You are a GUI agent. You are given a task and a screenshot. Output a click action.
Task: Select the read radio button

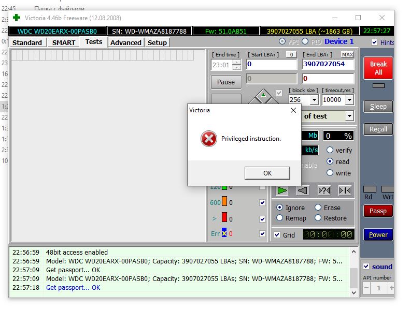pos(330,161)
